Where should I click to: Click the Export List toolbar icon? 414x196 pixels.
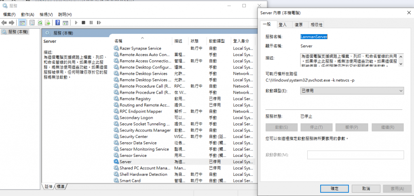coord(48,23)
